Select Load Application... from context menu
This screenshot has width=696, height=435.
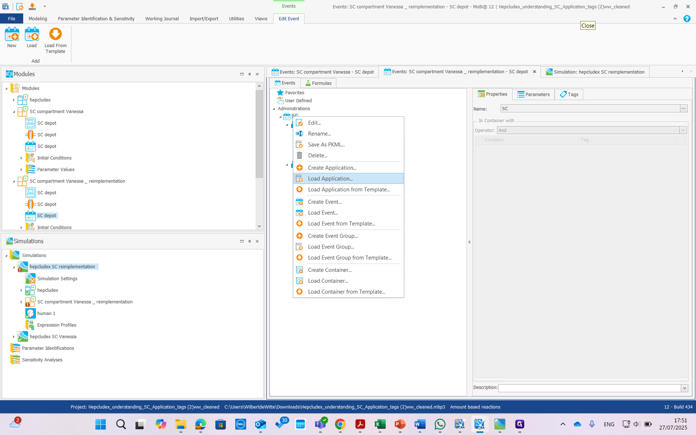pos(330,178)
